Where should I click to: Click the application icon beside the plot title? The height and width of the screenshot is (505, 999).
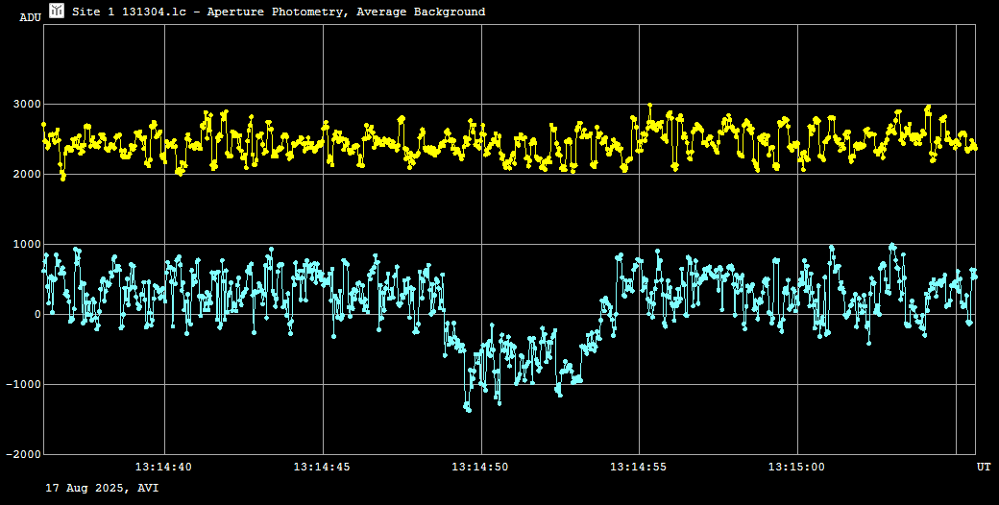coord(57,11)
